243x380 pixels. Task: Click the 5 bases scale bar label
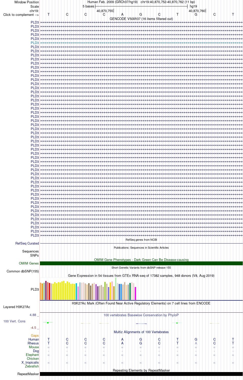[x=88, y=6]
